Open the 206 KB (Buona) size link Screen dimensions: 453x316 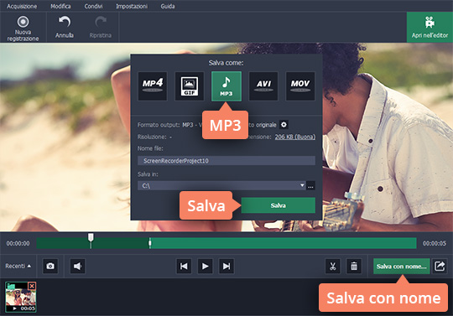(295, 137)
